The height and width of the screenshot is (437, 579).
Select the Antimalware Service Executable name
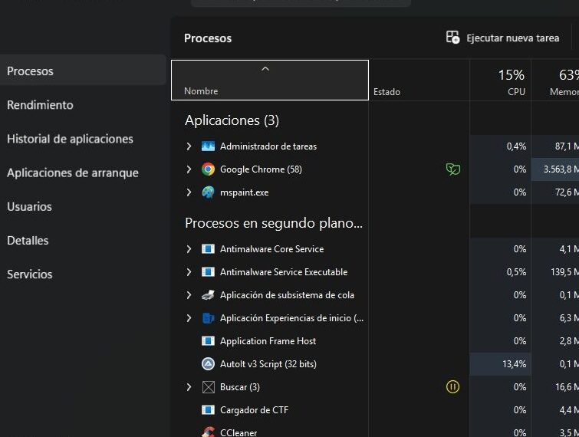pos(284,272)
